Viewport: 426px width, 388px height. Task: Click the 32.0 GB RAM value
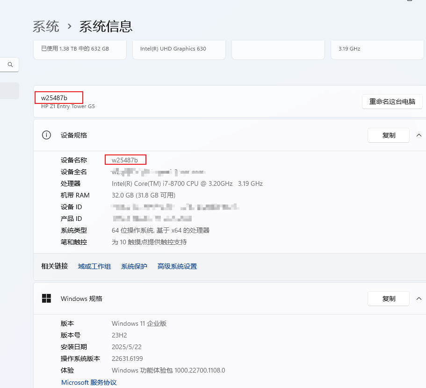144,195
